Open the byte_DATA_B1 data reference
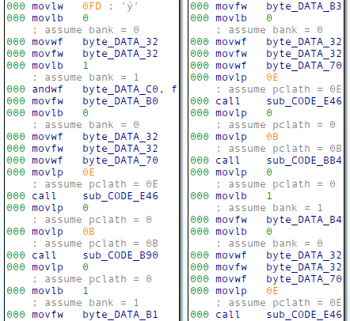Image resolution: width=350 pixels, height=321 pixels. click(x=120, y=315)
